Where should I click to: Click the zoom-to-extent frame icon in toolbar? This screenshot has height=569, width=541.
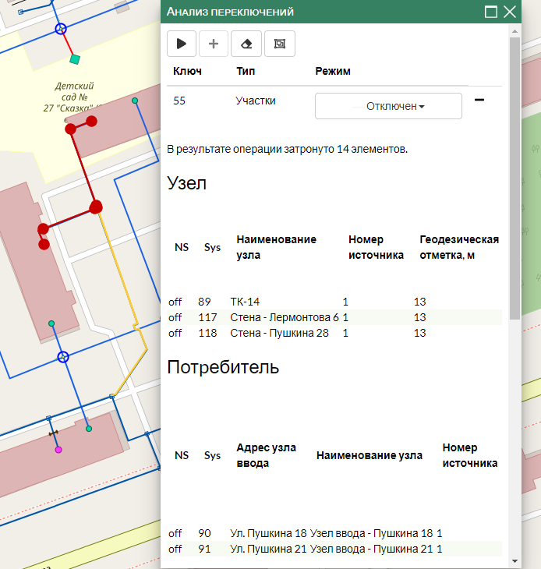click(x=279, y=44)
